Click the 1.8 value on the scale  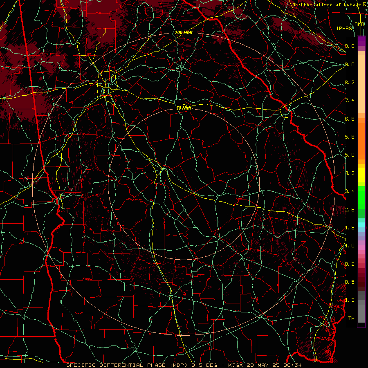coord(350,228)
